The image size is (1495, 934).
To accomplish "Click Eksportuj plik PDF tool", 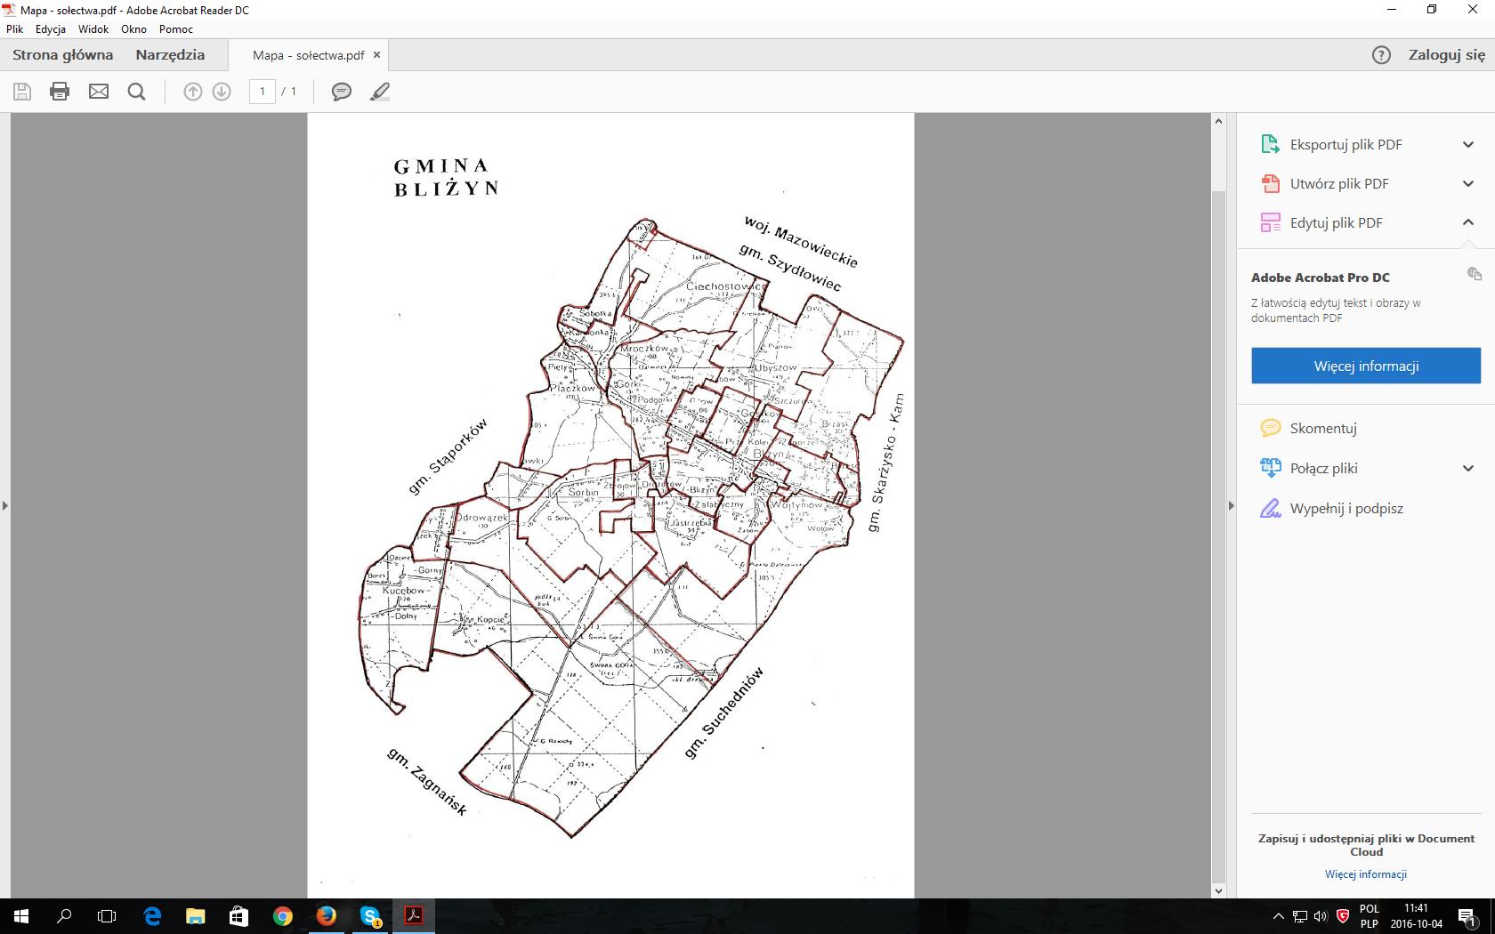I will [x=1346, y=144].
